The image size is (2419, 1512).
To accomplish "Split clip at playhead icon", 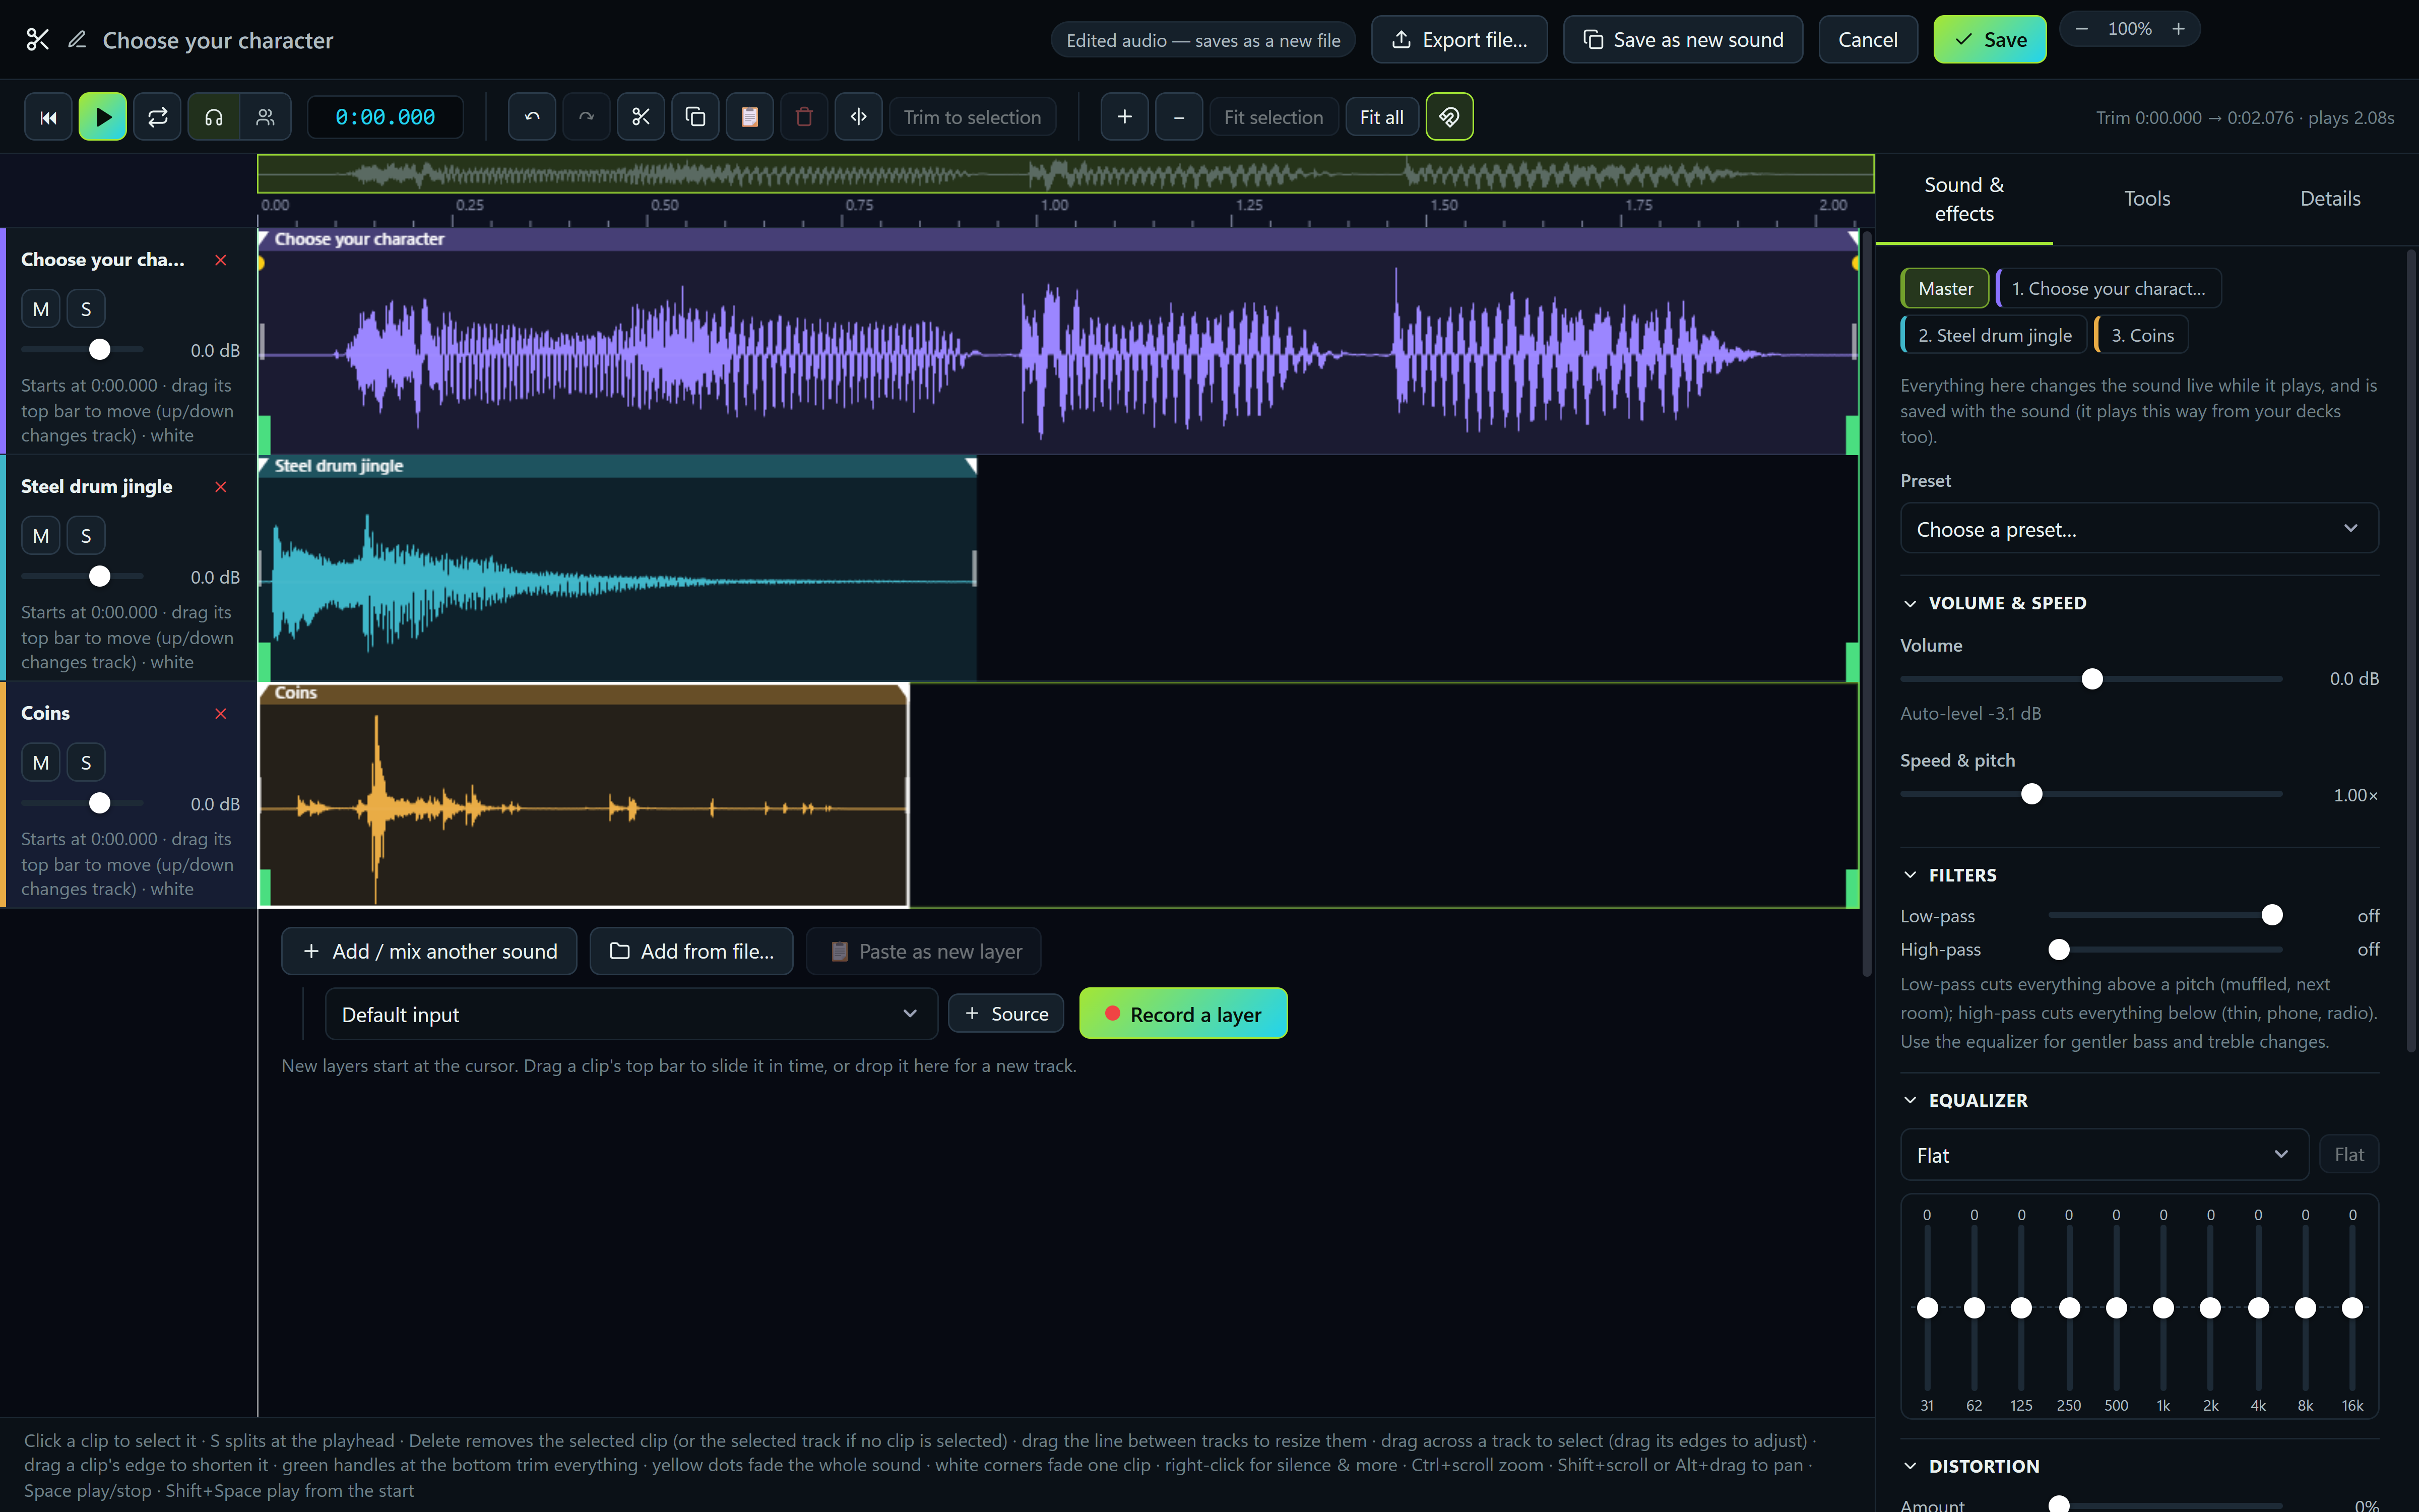I will tap(859, 117).
